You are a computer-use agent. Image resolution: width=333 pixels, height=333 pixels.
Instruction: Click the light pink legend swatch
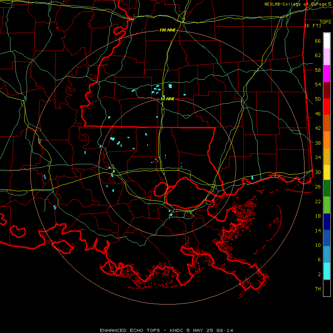[x=327, y=57]
